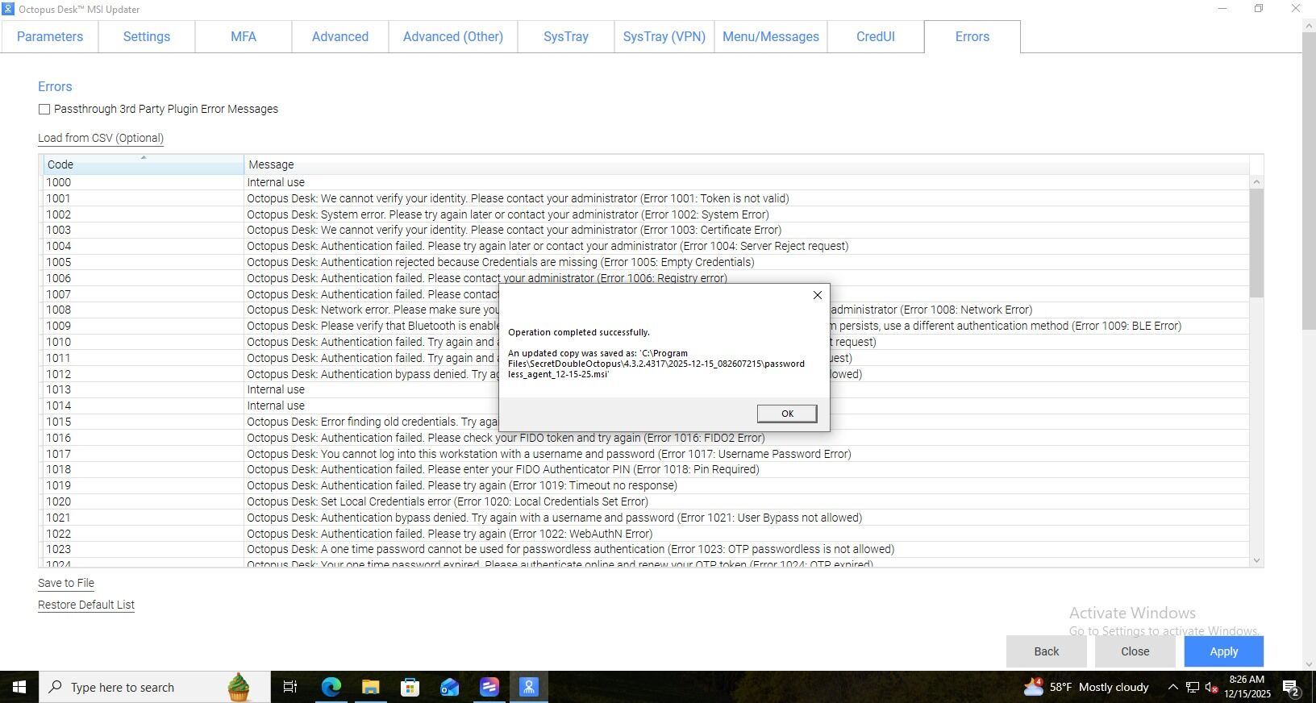
Task: Click the network icon in system tray
Action: (x=1193, y=688)
